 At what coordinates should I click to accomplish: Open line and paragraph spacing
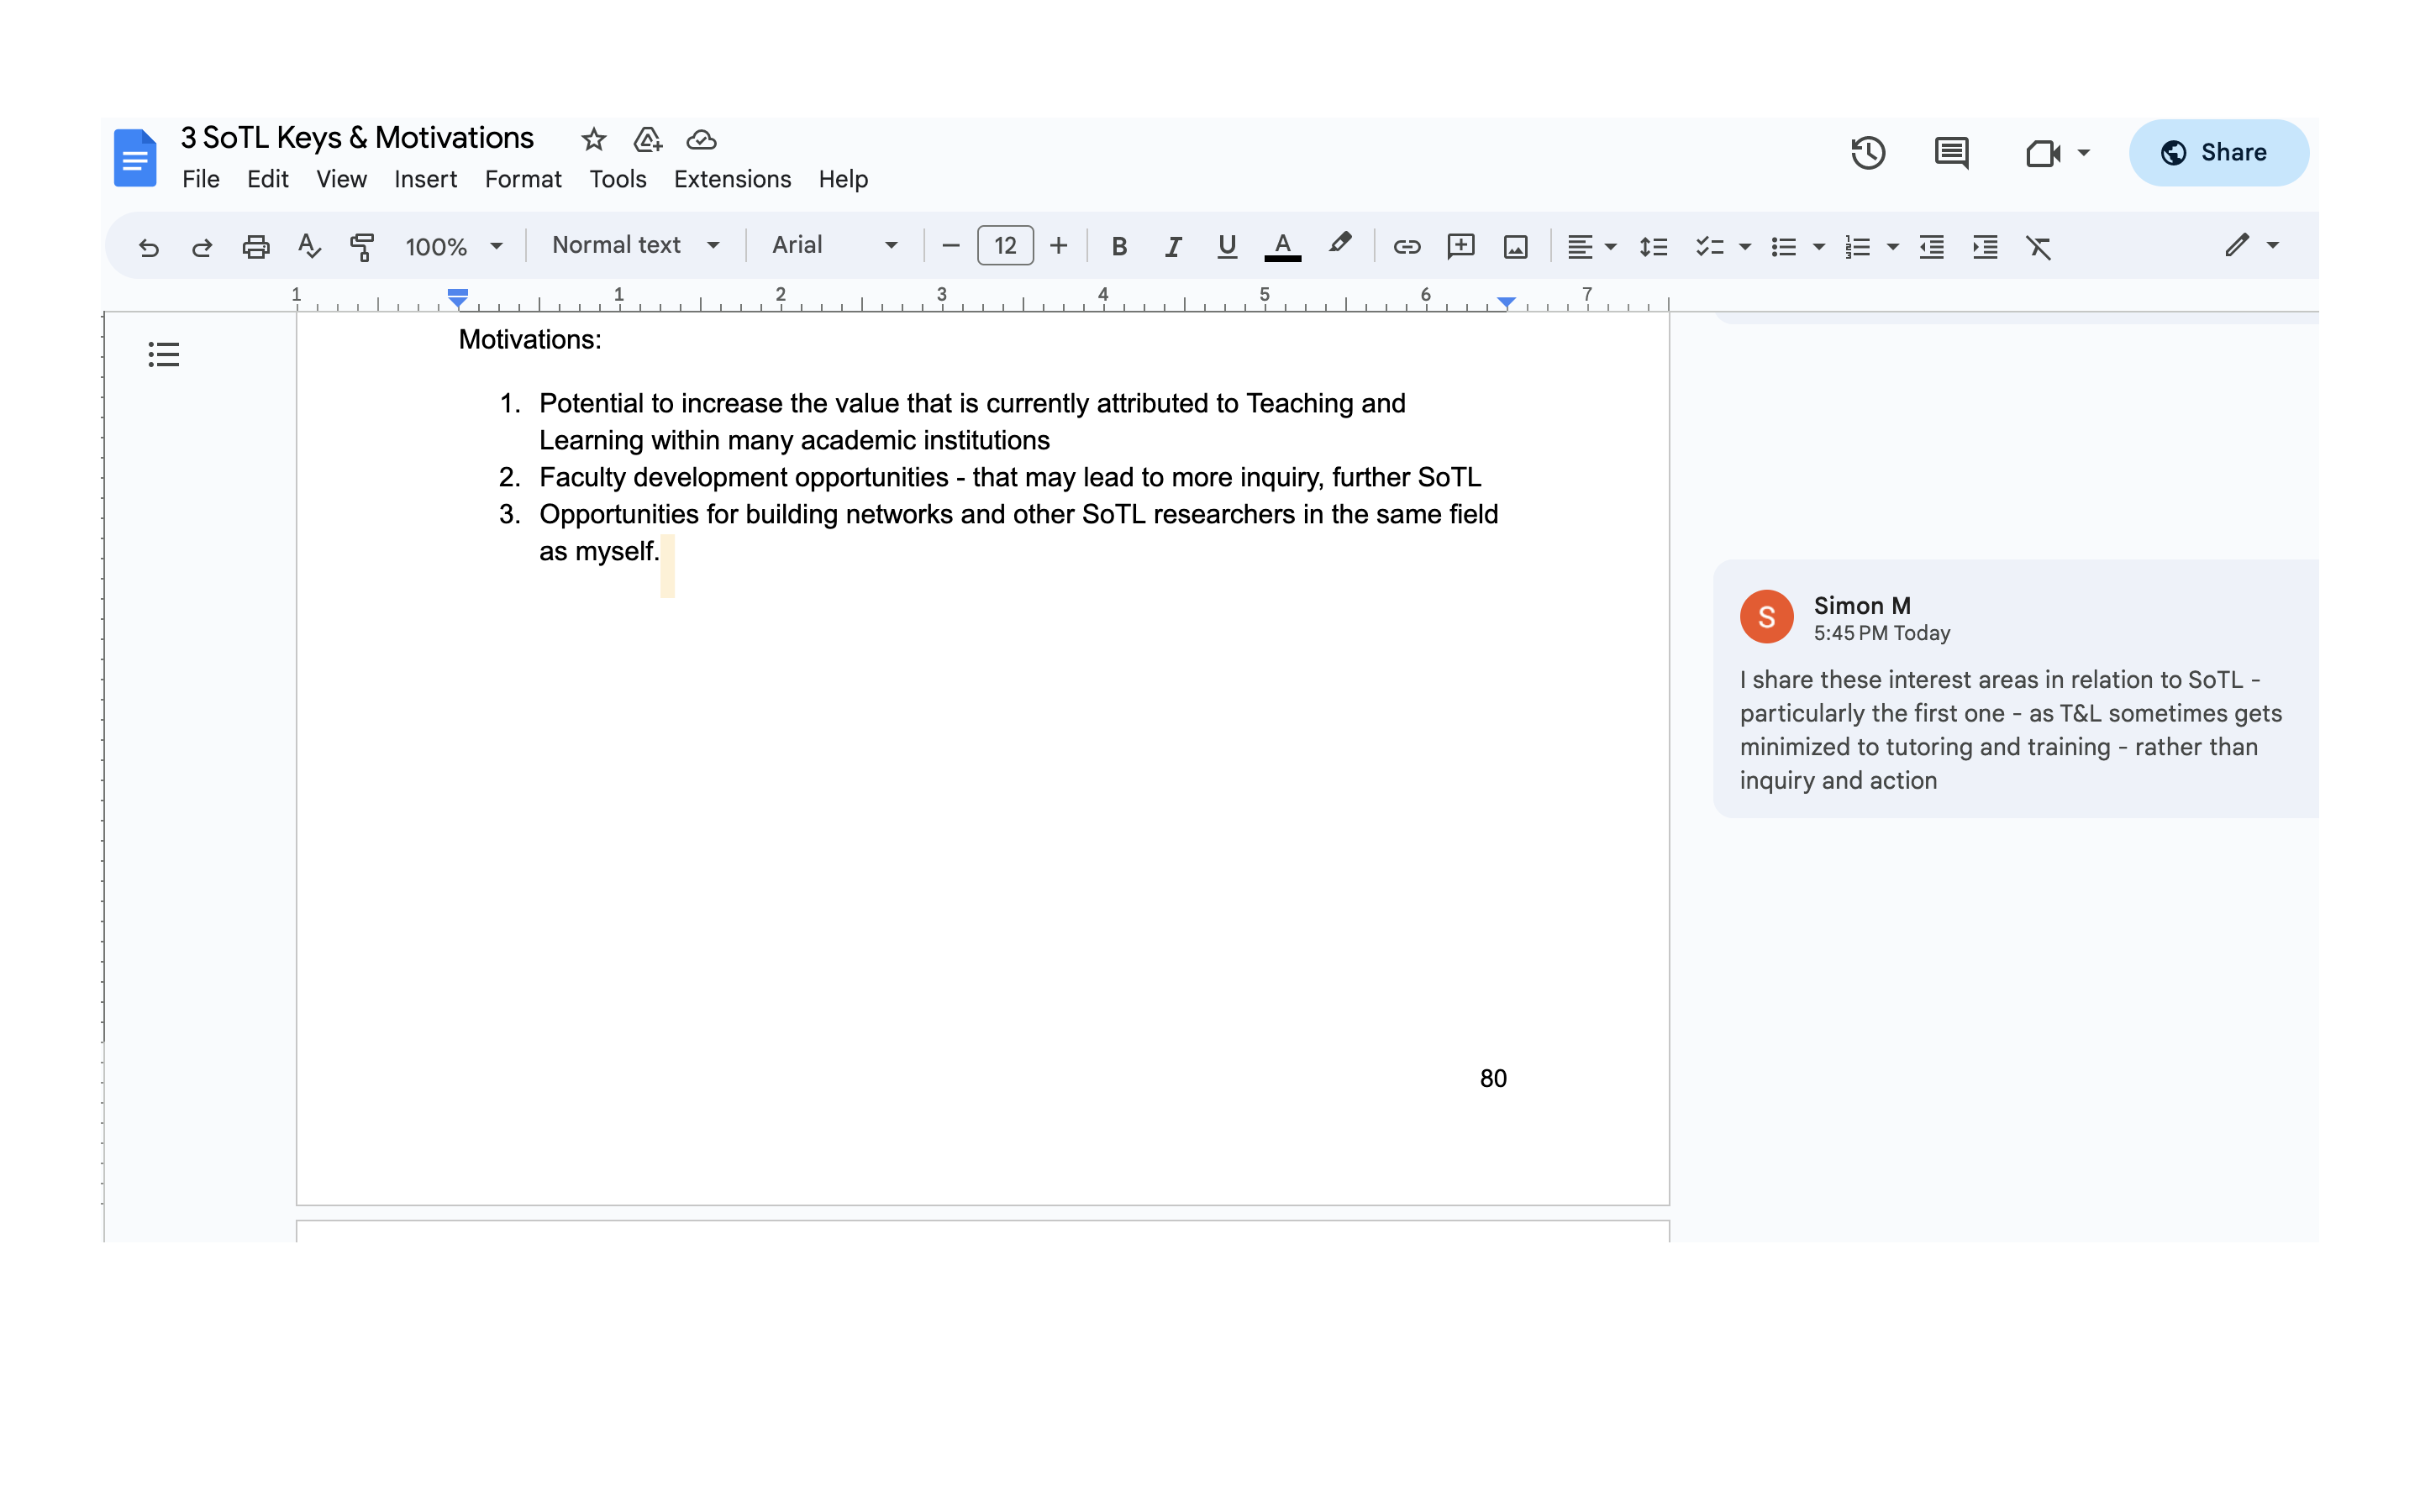pyautogui.click(x=1654, y=247)
